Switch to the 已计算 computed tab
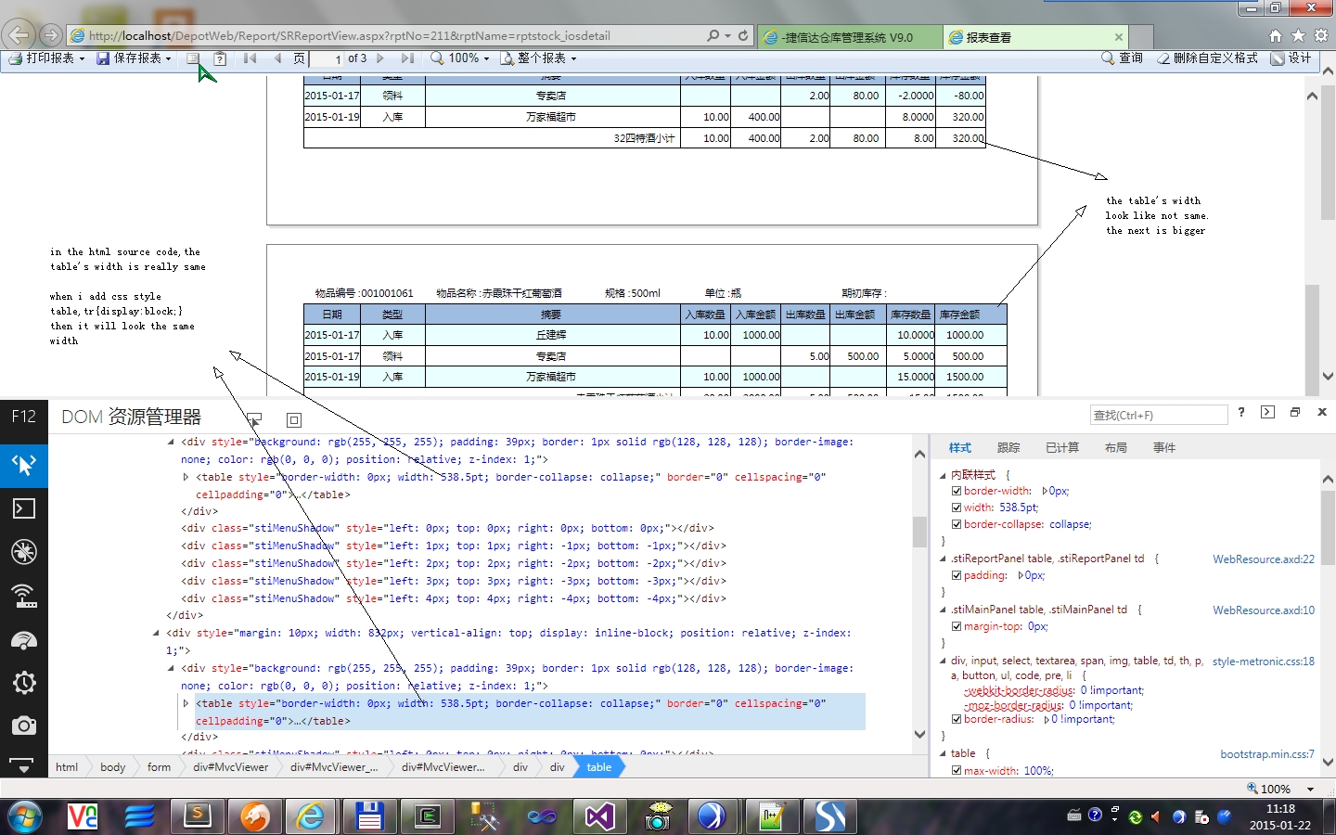 tap(1062, 447)
